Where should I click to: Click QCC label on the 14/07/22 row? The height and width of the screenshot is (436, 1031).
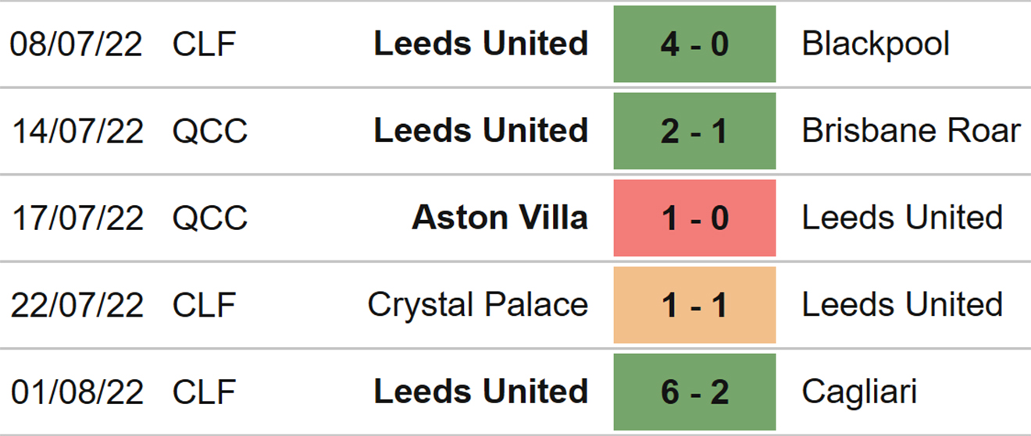(209, 131)
